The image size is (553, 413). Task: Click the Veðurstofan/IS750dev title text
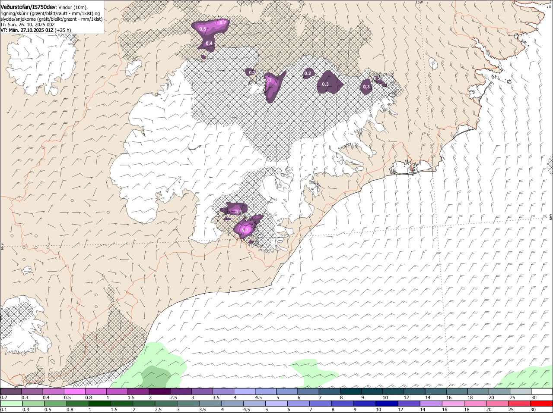pos(28,7)
